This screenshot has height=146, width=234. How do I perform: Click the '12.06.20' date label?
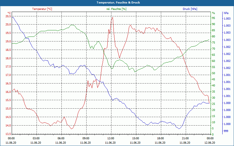click(210, 142)
